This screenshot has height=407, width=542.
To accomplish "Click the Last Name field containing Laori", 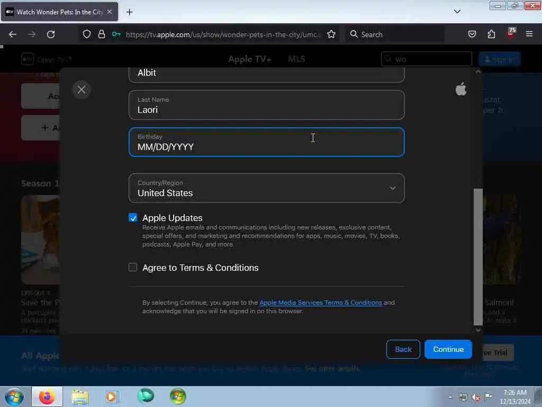I will (267, 105).
